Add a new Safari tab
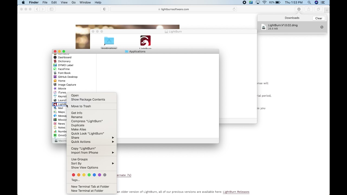This screenshot has width=347, height=195. tap(327, 10)
